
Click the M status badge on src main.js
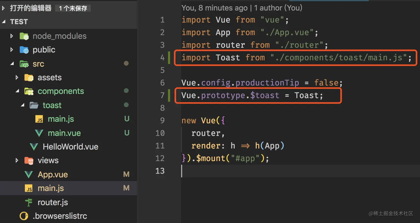pos(126,188)
